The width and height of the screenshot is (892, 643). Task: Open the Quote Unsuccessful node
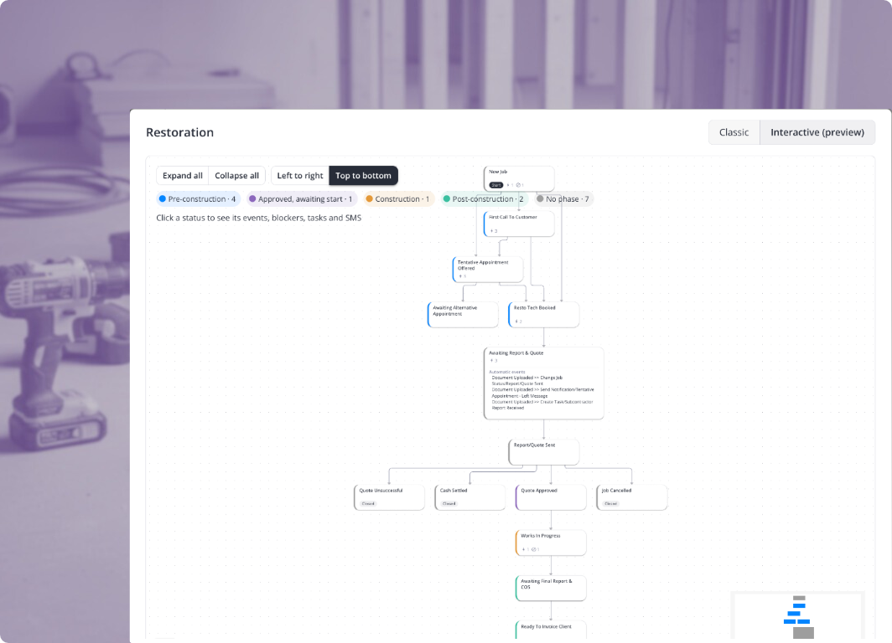pyautogui.click(x=389, y=497)
